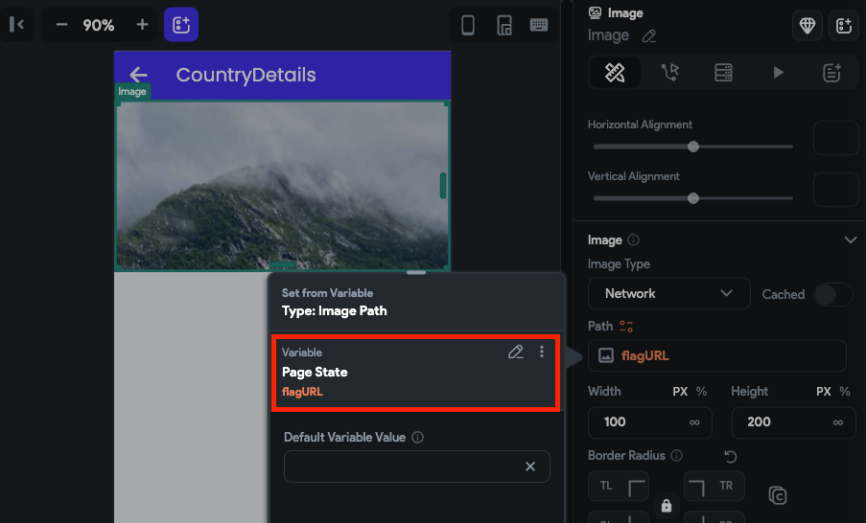
Task: Set Width to infinity
Action: click(x=694, y=422)
